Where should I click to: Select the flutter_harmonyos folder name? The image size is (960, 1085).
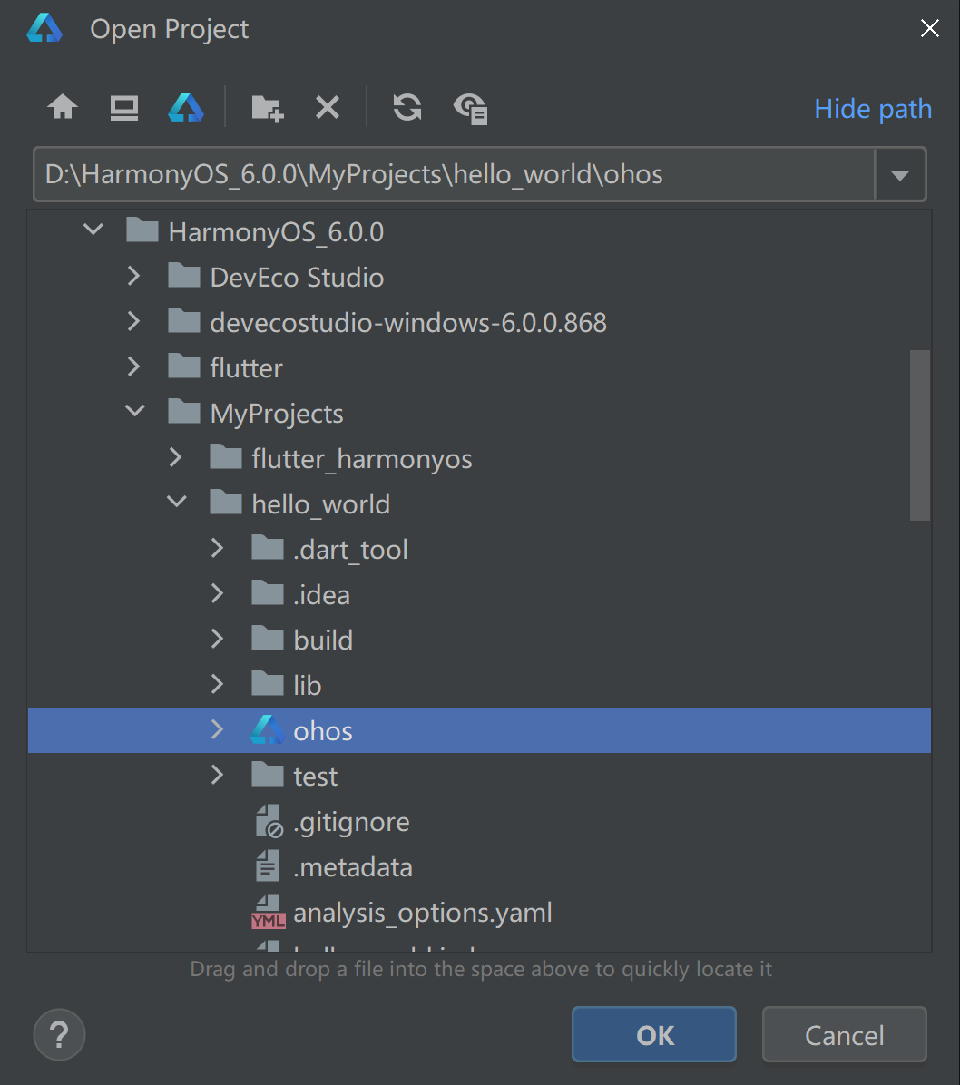tap(362, 459)
